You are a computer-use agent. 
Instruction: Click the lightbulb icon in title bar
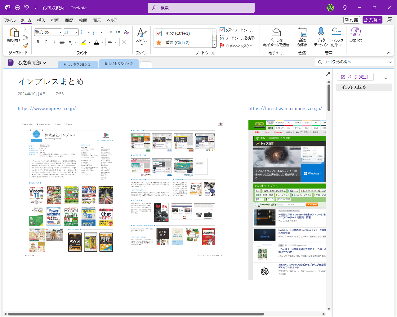click(345, 8)
